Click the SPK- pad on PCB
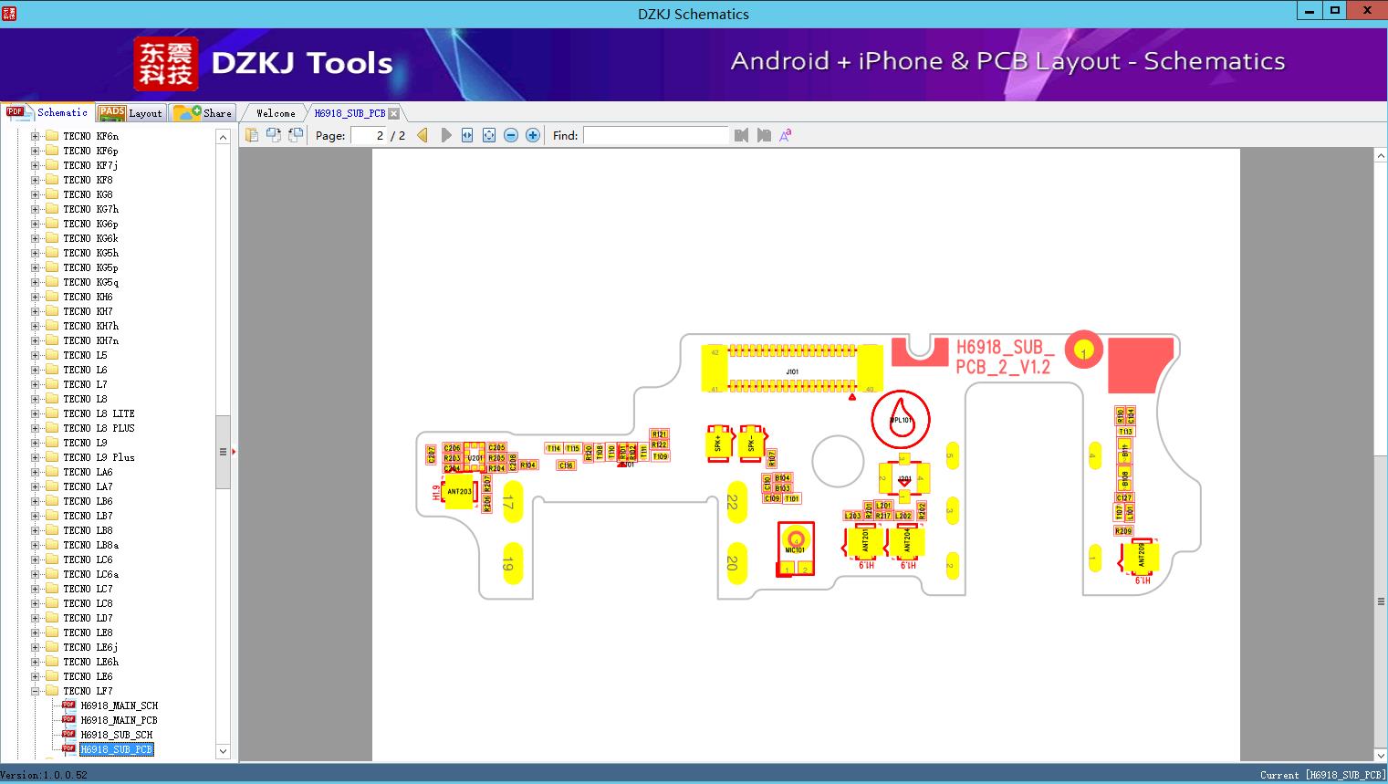Viewport: 1388px width, 784px height. (752, 443)
